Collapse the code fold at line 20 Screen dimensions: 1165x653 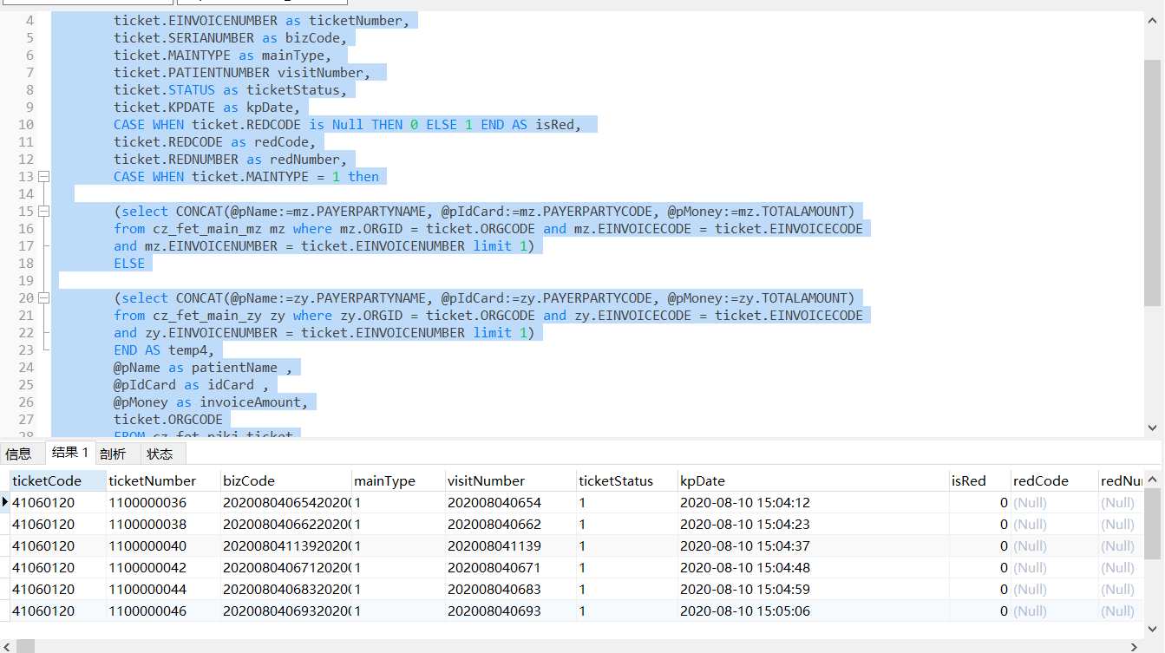[x=43, y=297]
